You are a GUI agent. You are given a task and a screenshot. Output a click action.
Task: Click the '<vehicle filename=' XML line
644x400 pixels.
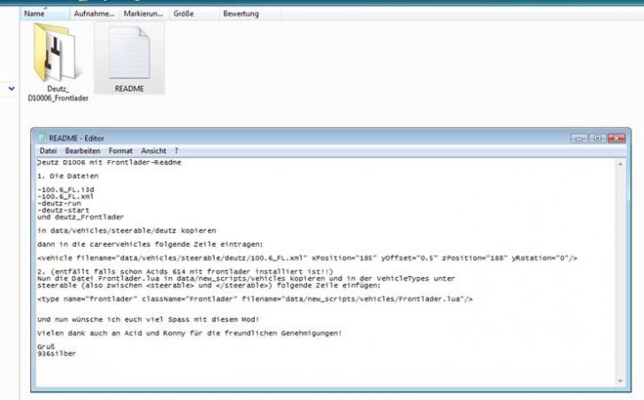pyautogui.click(x=307, y=258)
